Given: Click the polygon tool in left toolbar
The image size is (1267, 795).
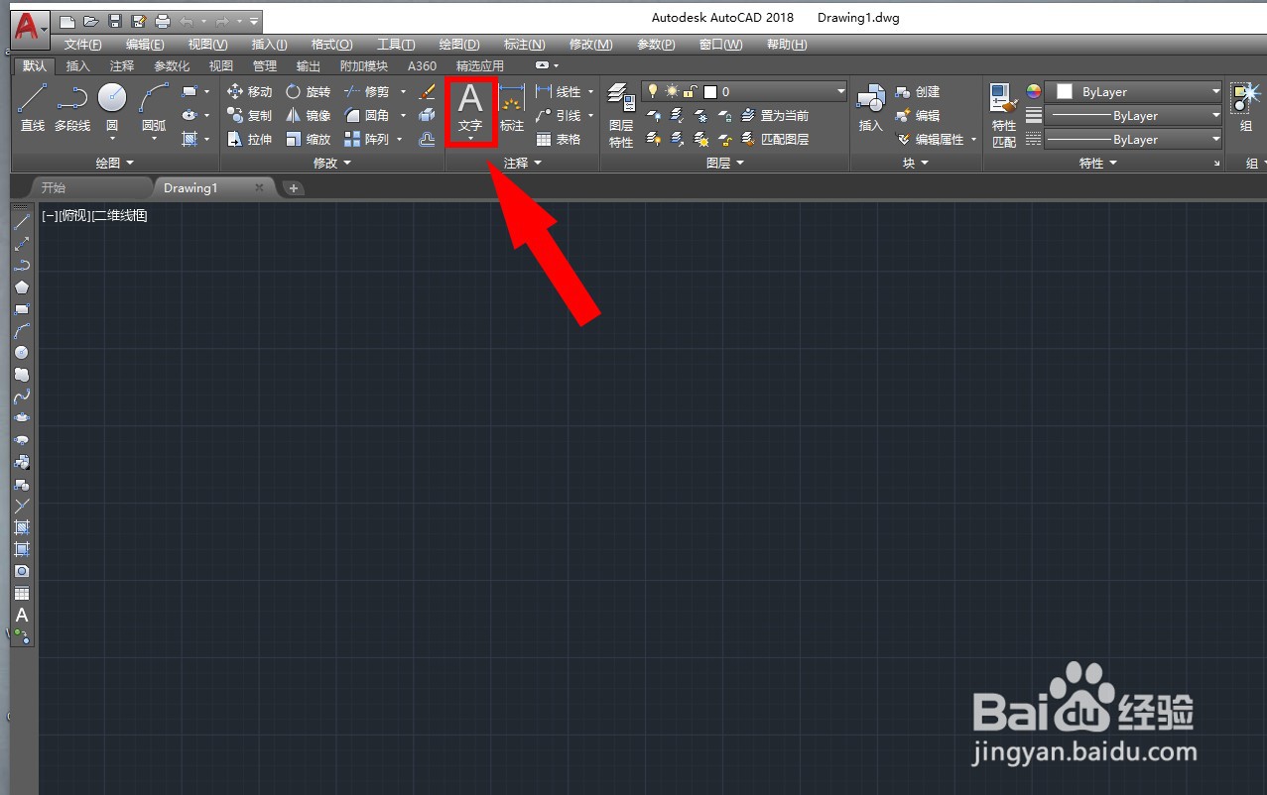Looking at the screenshot, I should pyautogui.click(x=22, y=287).
